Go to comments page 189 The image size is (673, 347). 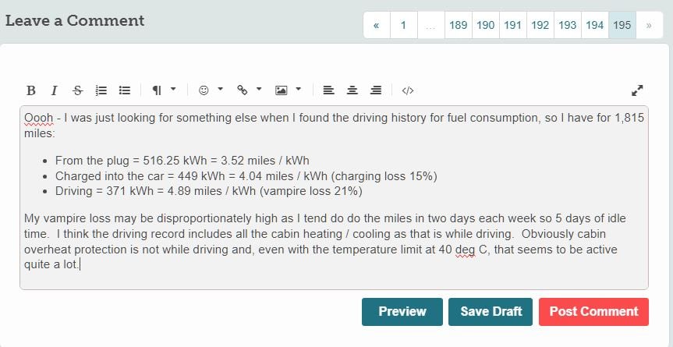pyautogui.click(x=458, y=25)
